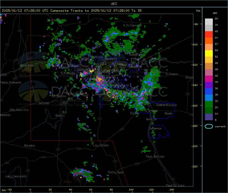Click the C_Espanola map label
Screen dimensions: 228x193
coord(109,59)
